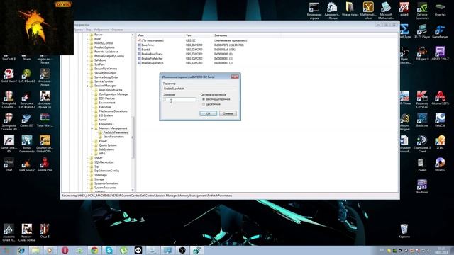
Task: Open Kaspersky CRYSTAL desktop shortcut
Action: [x=422, y=99]
